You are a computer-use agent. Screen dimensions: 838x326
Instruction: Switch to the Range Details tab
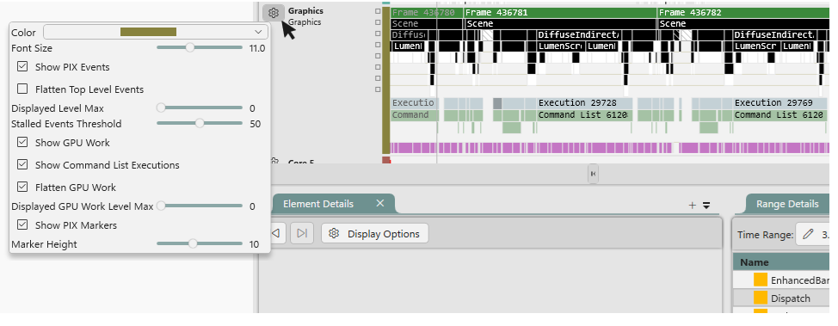pos(787,204)
